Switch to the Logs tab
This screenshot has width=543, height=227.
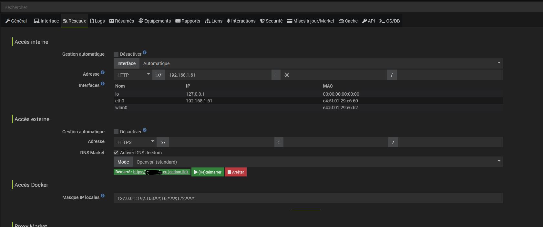(97, 21)
